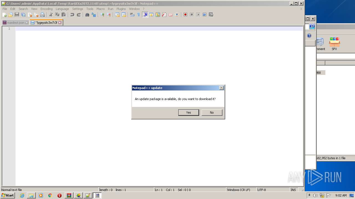Close all documents using the Close All icon
This screenshot has height=199, width=355.
click(36, 15)
